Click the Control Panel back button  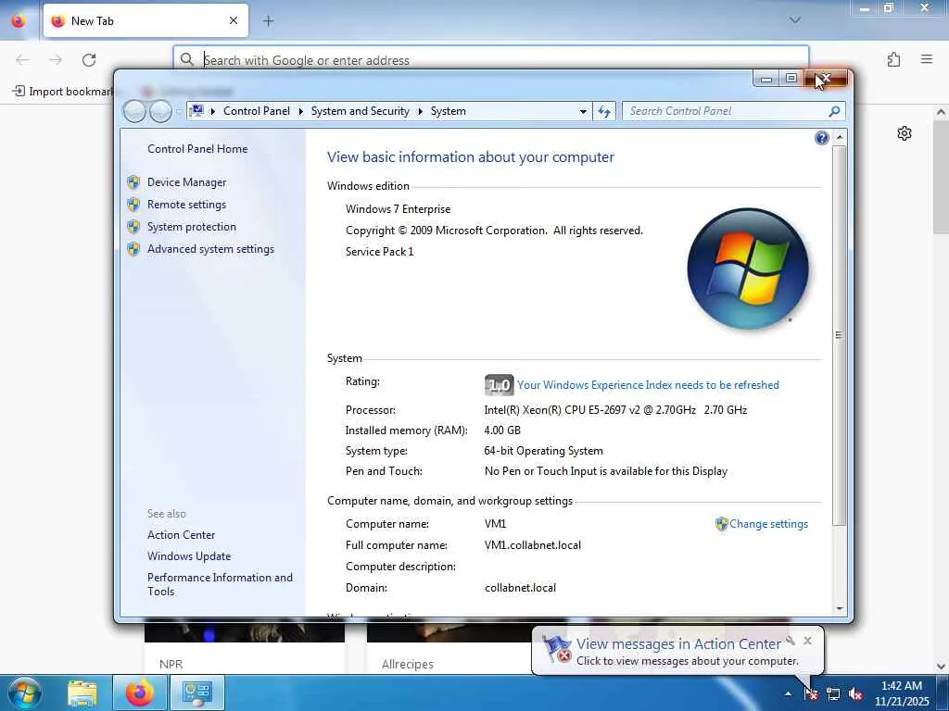coord(134,111)
